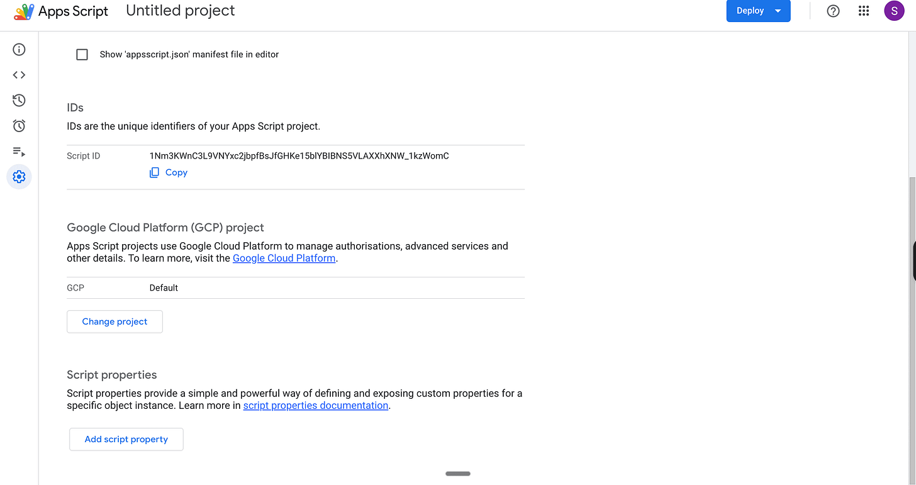The image size is (916, 485).
Task: Click the Untitled project title
Action: (x=181, y=11)
